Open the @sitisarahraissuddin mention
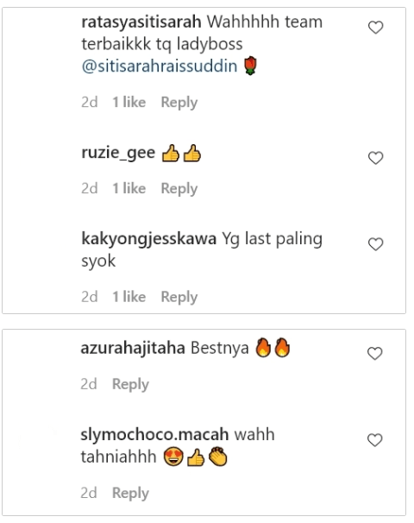414x523 pixels. pyautogui.click(x=160, y=66)
